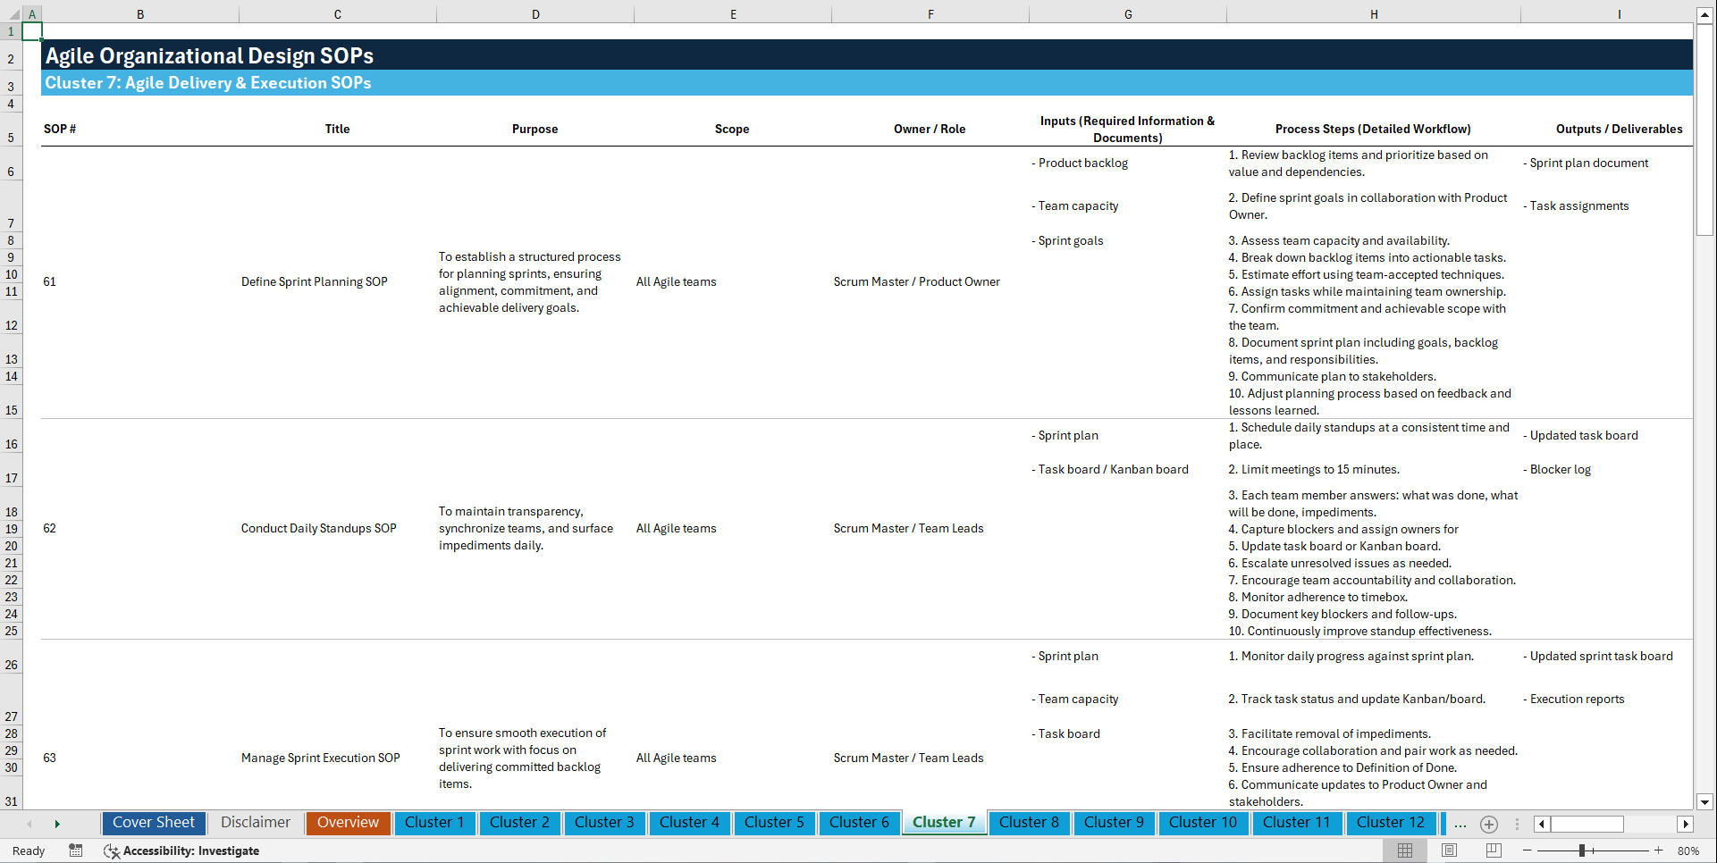Add a new worksheet using the plus icon
This screenshot has width=1717, height=863.
pyautogui.click(x=1489, y=824)
